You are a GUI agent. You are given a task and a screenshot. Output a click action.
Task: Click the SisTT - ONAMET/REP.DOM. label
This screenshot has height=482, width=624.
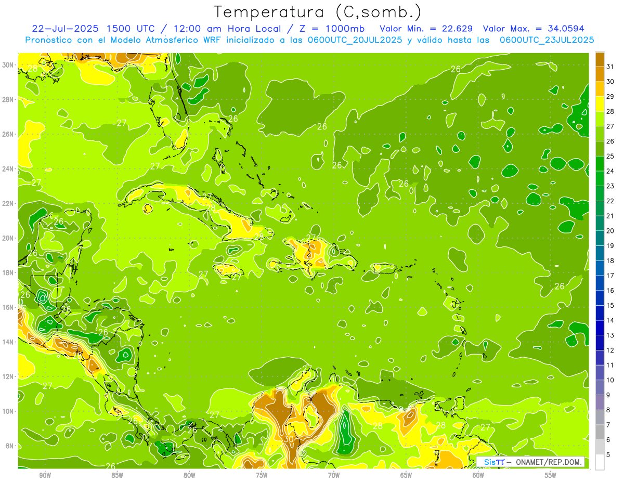coord(530,462)
